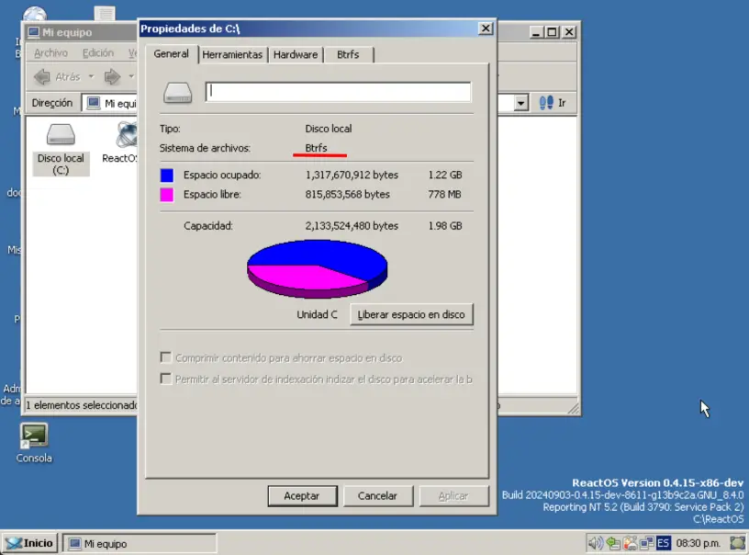The width and height of the screenshot is (749, 555).
Task: Open the Hardware tab
Action: pyautogui.click(x=296, y=54)
